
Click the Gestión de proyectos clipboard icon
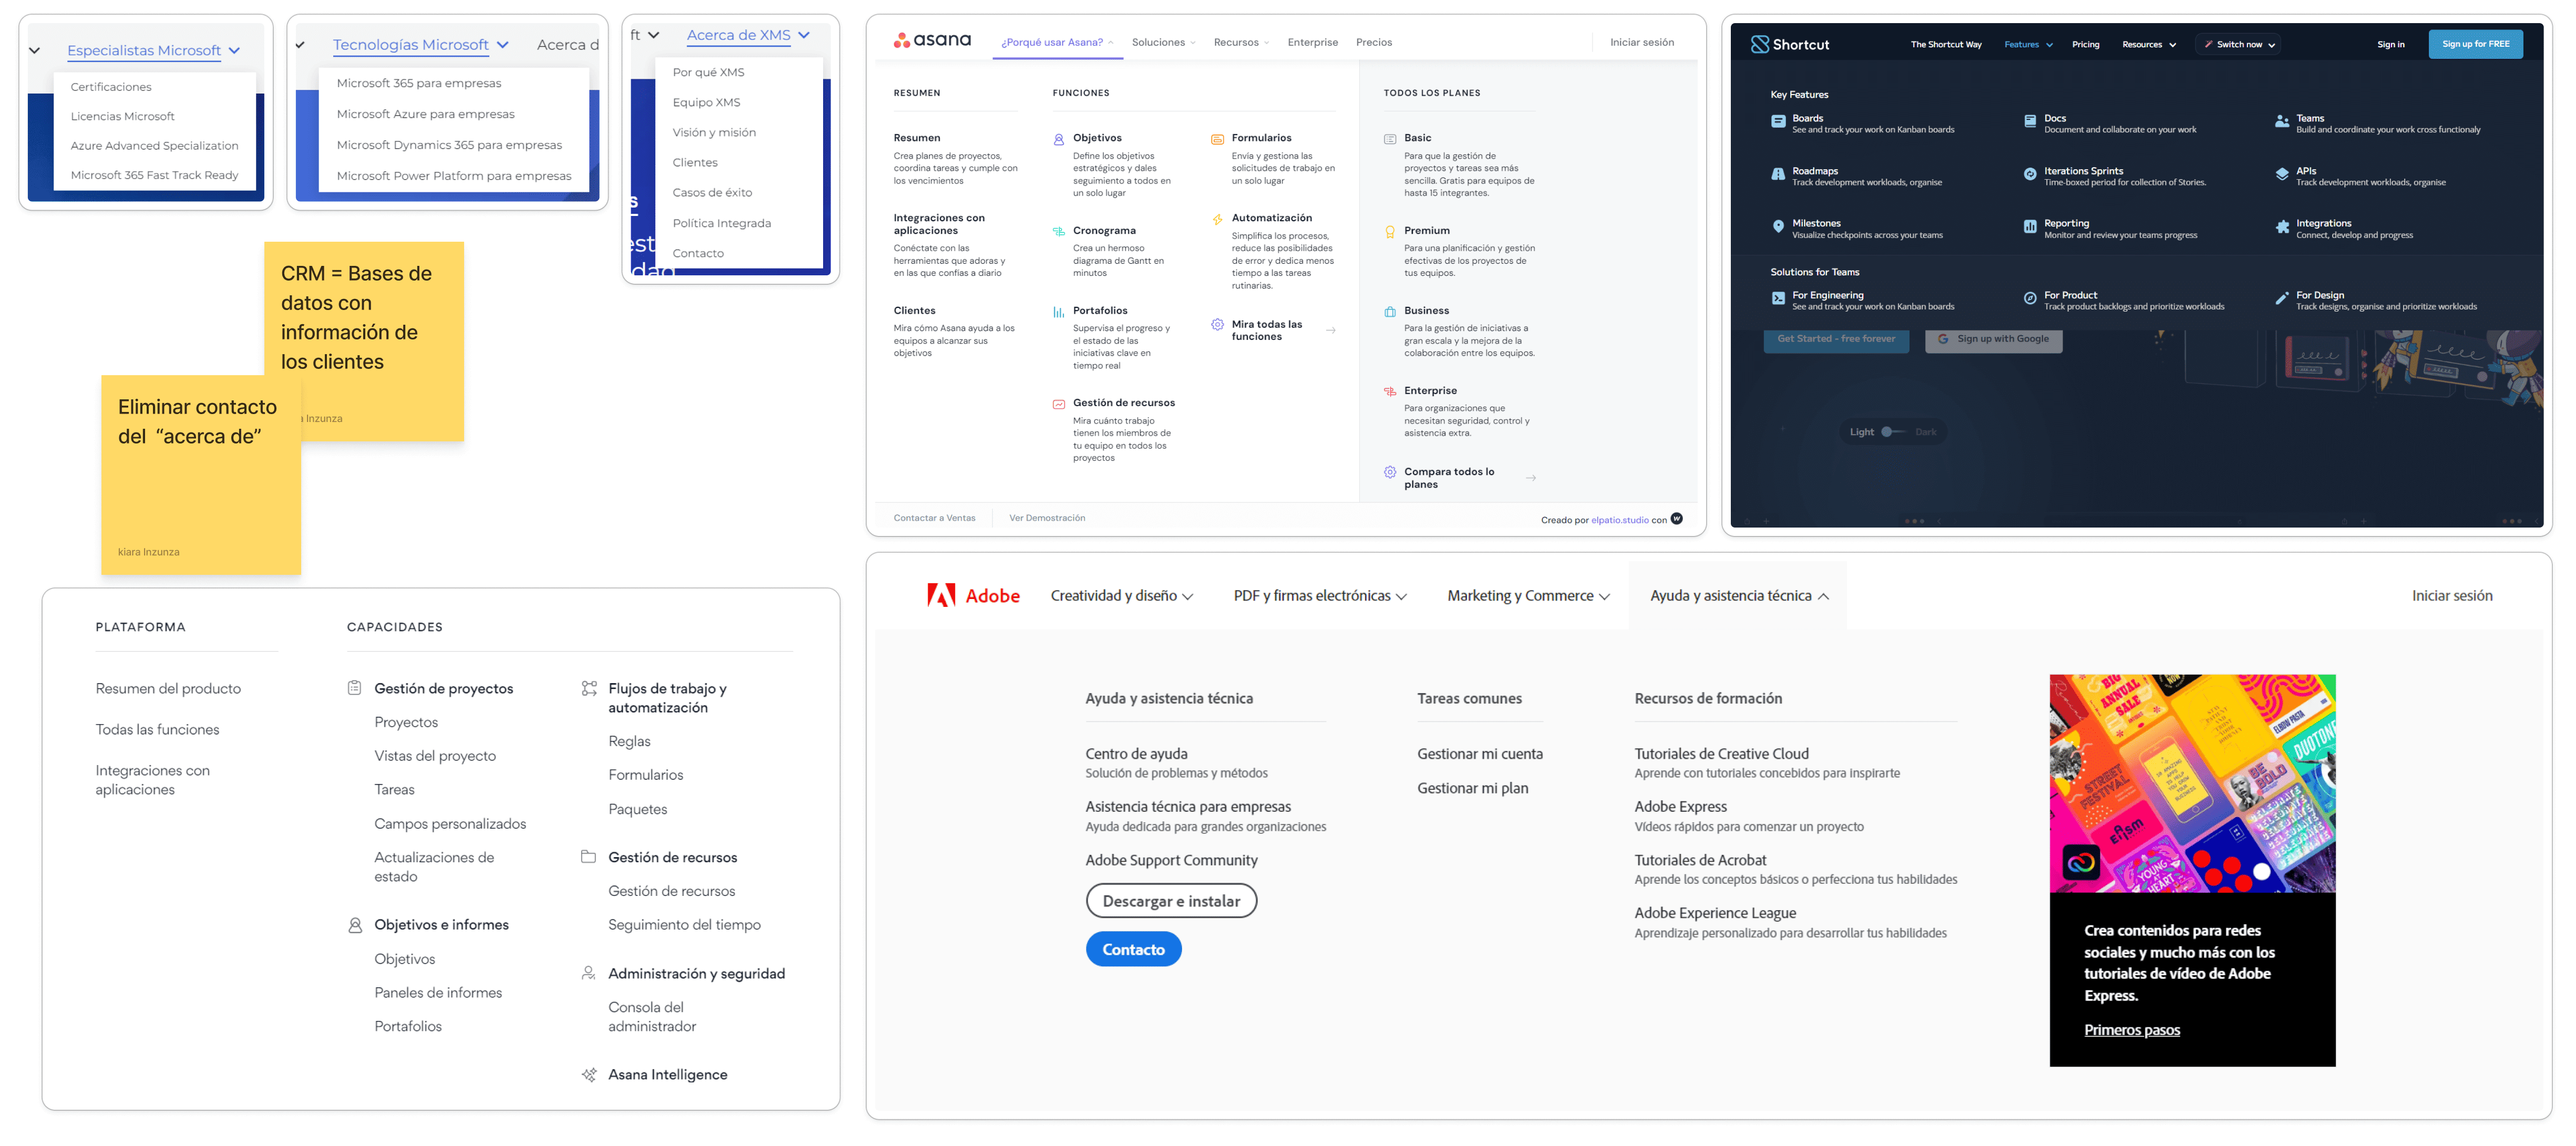tap(354, 688)
